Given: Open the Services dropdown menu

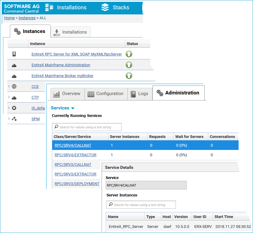Looking at the screenshot, I should [63, 108].
